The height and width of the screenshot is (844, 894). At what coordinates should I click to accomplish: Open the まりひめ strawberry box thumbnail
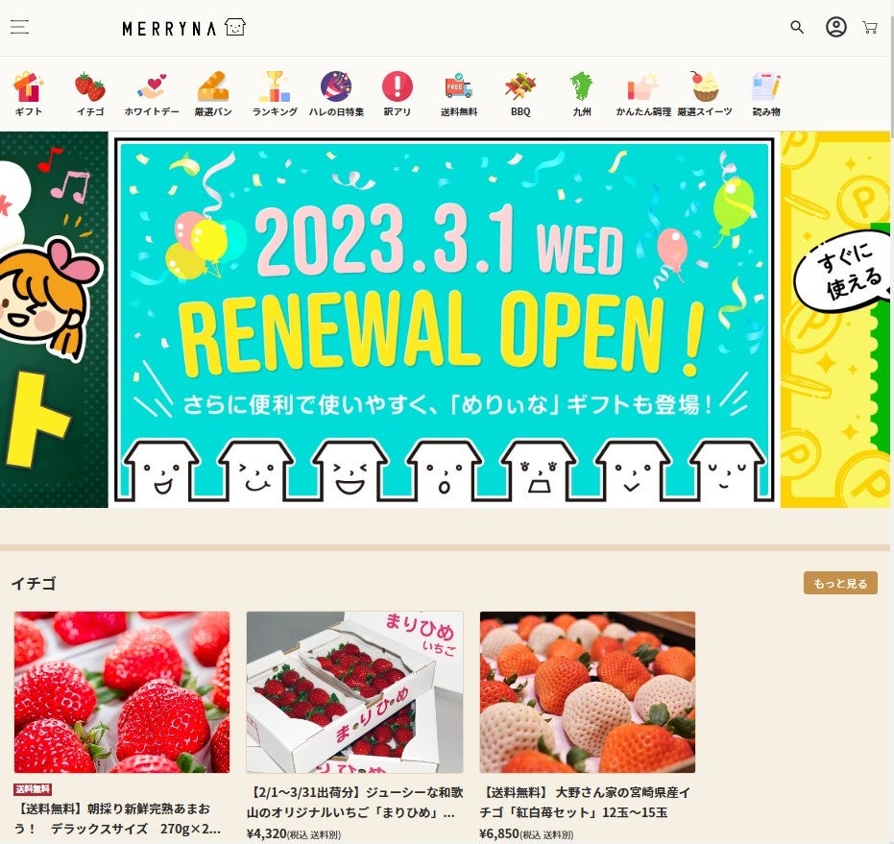pyautogui.click(x=354, y=691)
